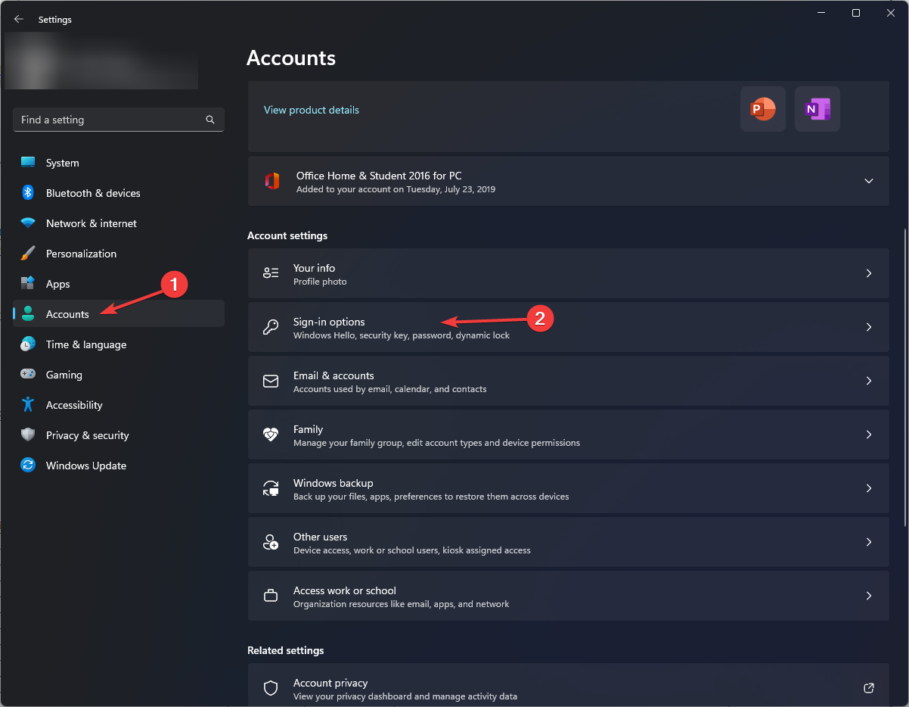Expand the Office Home & Student 2016 entry
The width and height of the screenshot is (909, 707).
coord(869,181)
